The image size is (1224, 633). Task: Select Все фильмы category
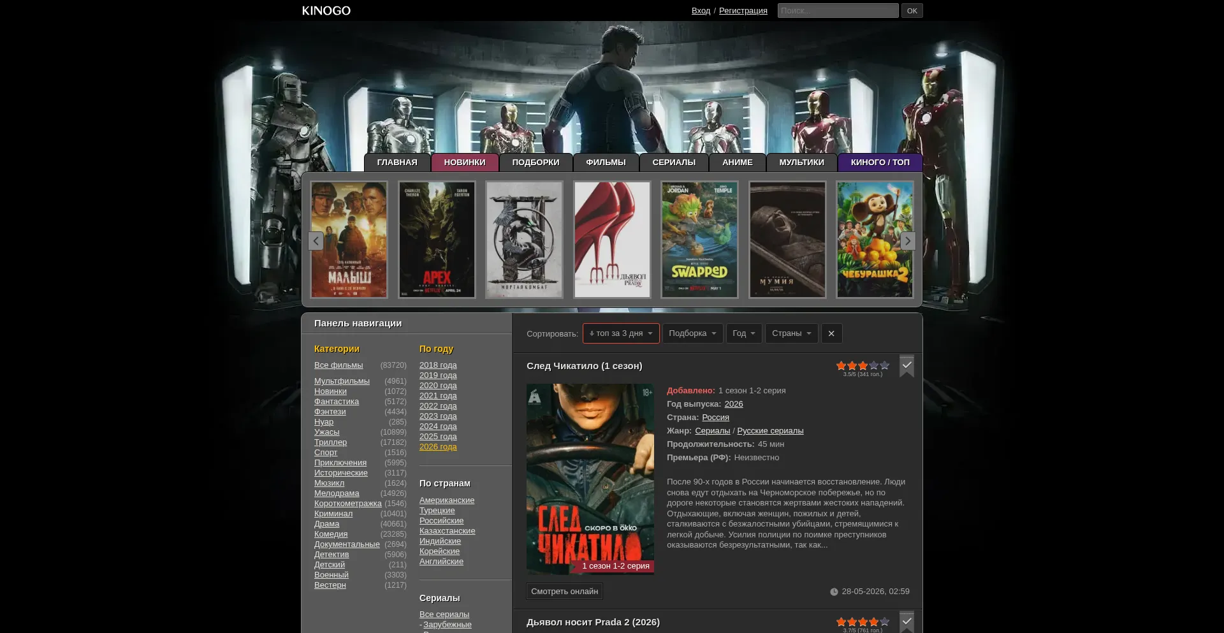click(339, 365)
